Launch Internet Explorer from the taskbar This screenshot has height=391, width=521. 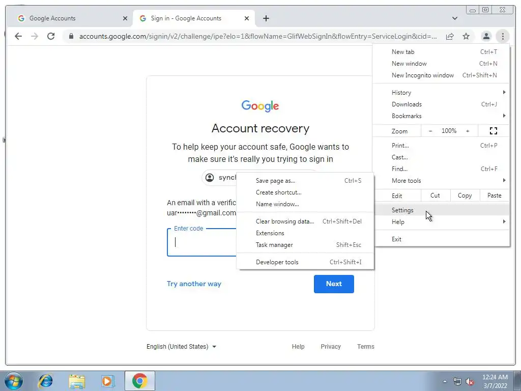pos(45,381)
